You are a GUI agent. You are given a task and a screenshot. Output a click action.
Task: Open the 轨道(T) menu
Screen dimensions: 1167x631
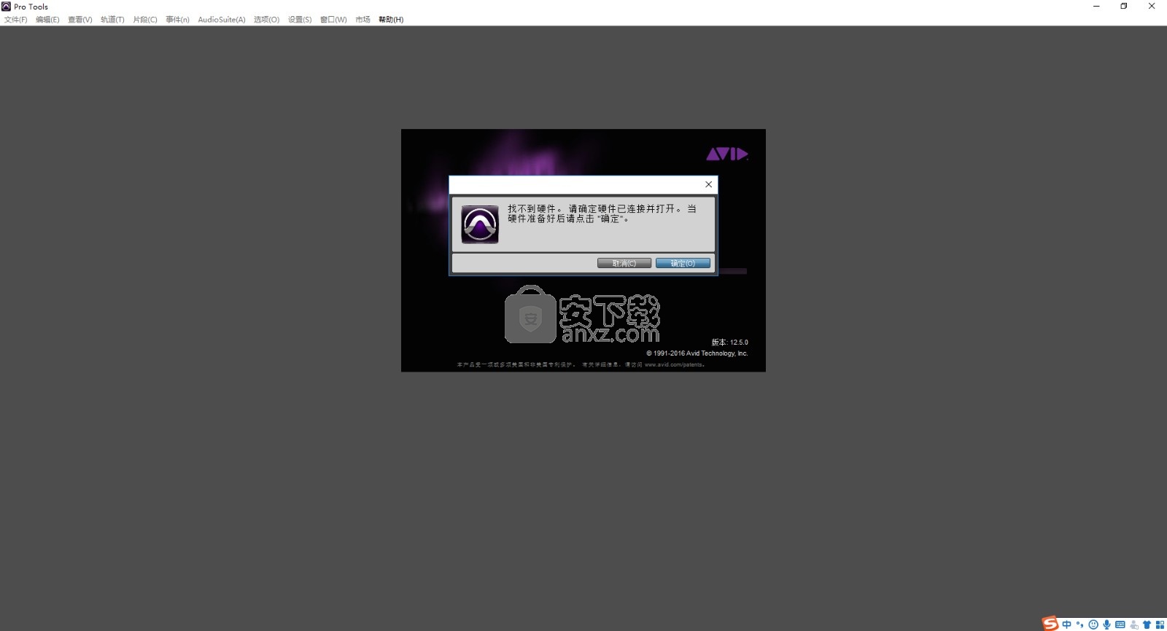coord(112,20)
